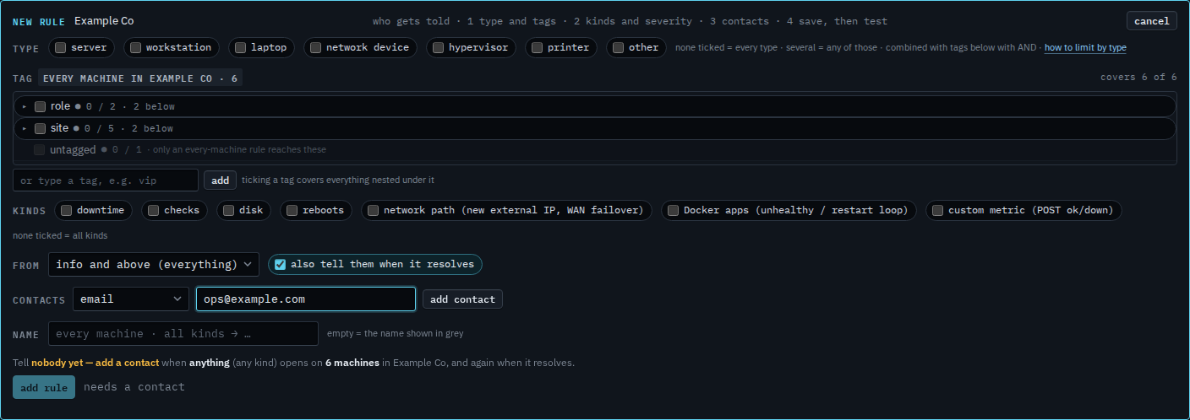
Task: Tick the role tag checkbox
Action: [40, 106]
